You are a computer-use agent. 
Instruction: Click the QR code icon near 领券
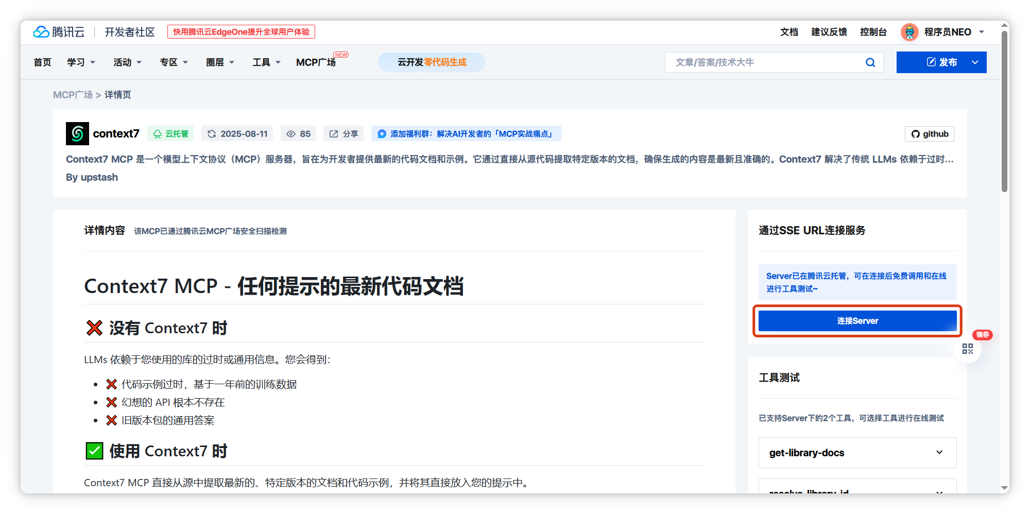coord(967,348)
